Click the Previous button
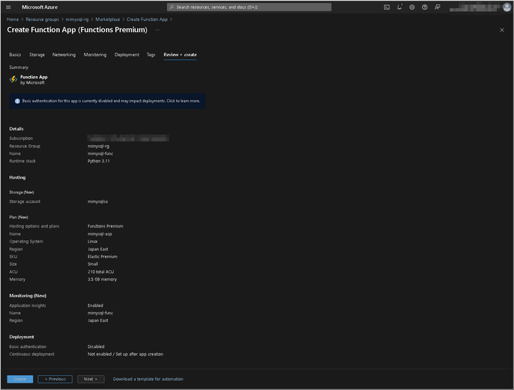The width and height of the screenshot is (514, 390). (x=55, y=380)
